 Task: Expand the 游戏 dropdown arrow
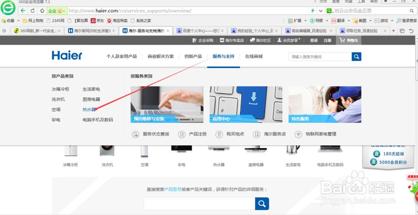coord(392,21)
